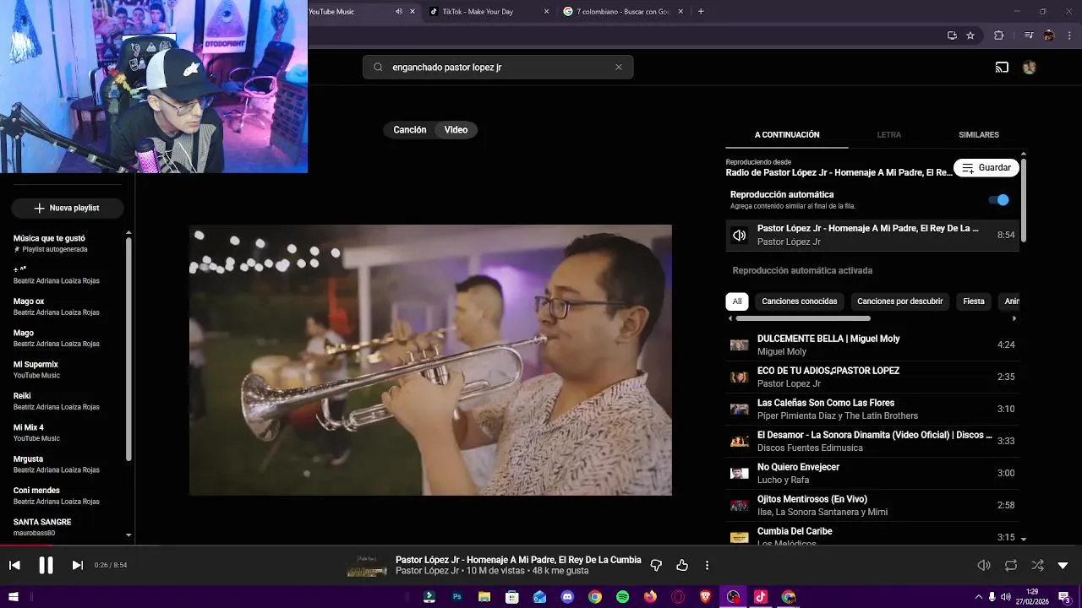Clear the search field with the X
The width and height of the screenshot is (1082, 608).
tap(619, 67)
